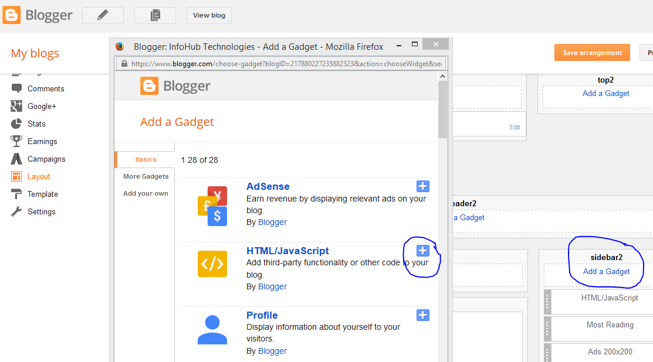Select the More Gadgets tab
Viewport: 653px width, 362px height.
click(146, 177)
